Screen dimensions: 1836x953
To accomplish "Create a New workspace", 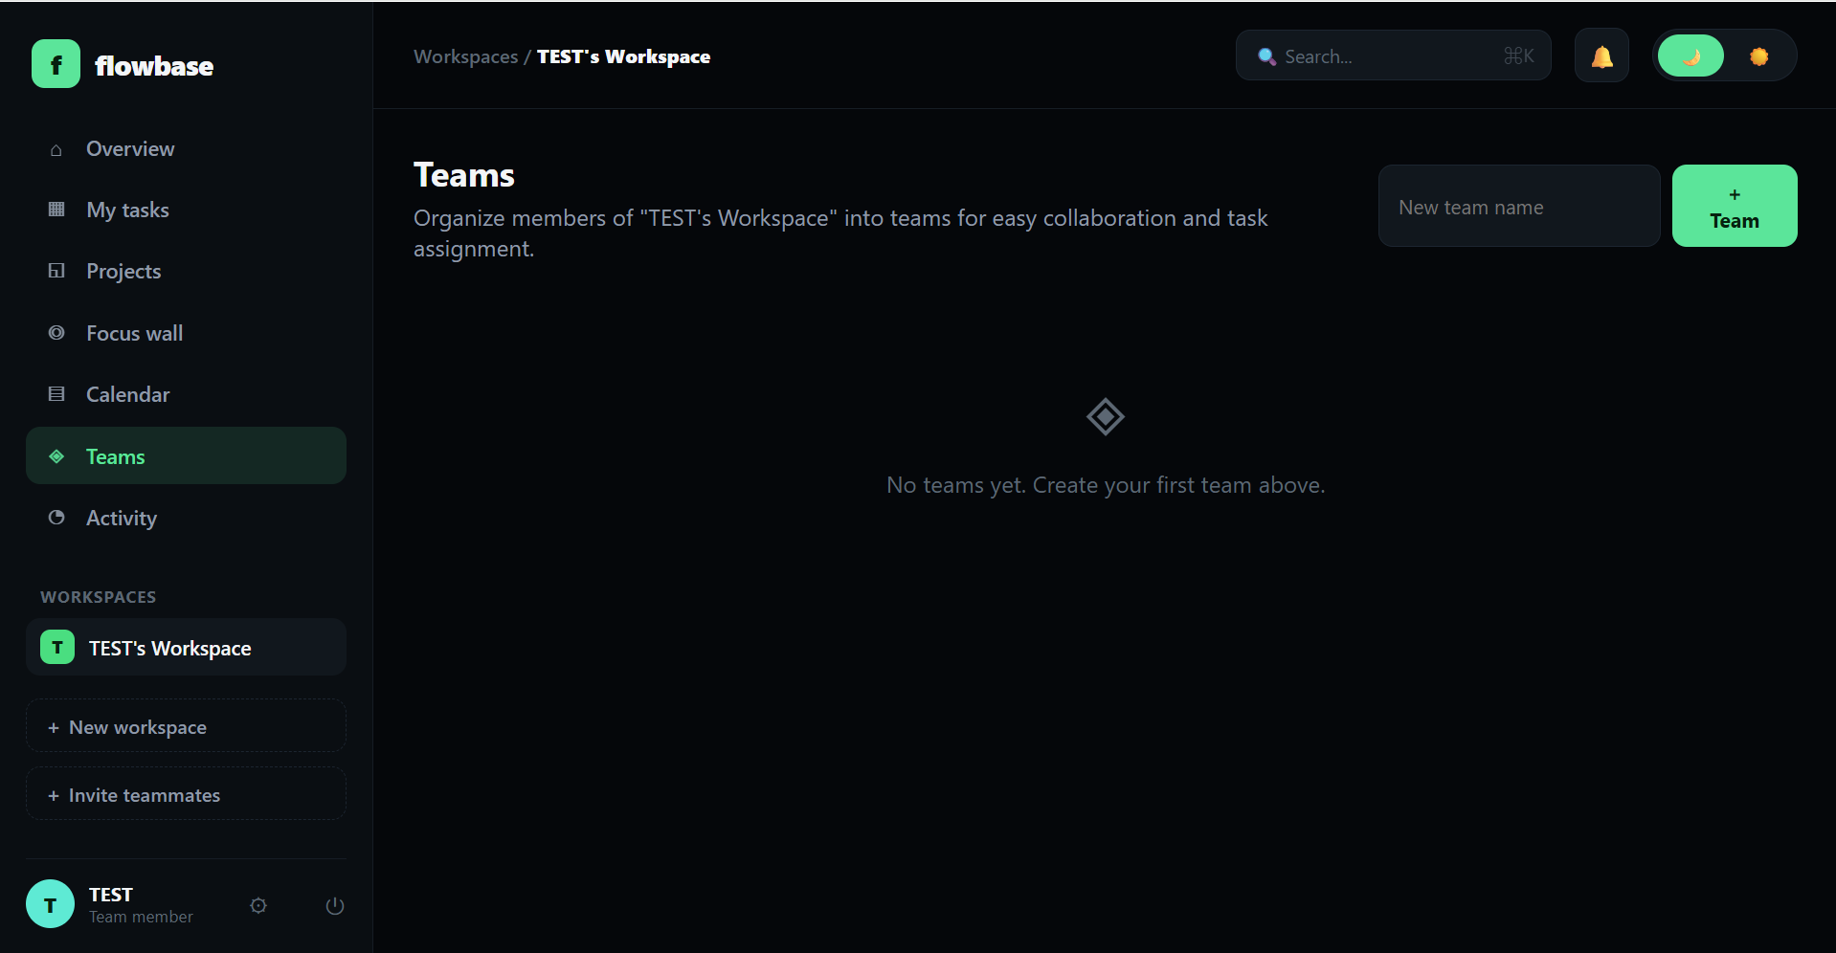I will coord(186,726).
